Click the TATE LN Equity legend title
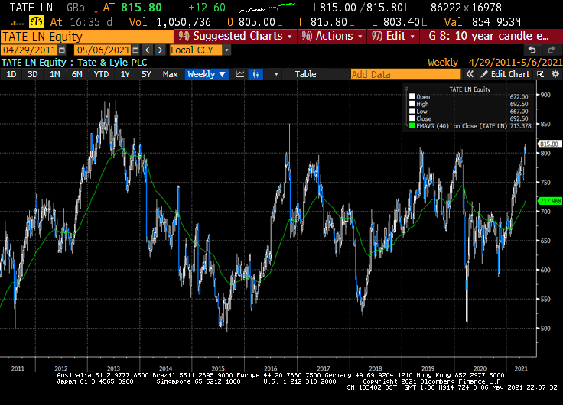 [470, 89]
